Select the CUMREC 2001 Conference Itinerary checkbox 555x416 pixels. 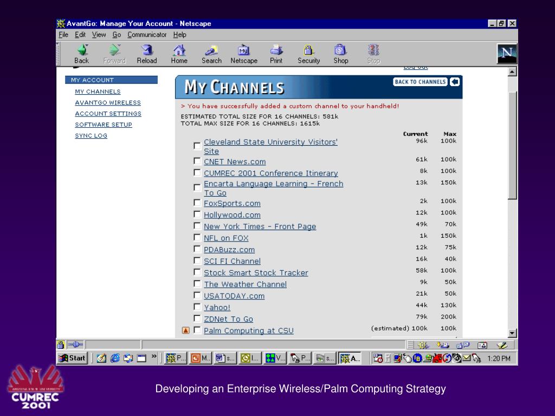197,173
